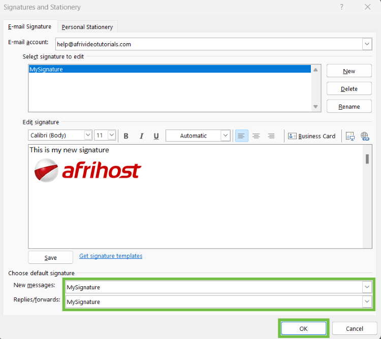Align signature text right

[x=271, y=136]
